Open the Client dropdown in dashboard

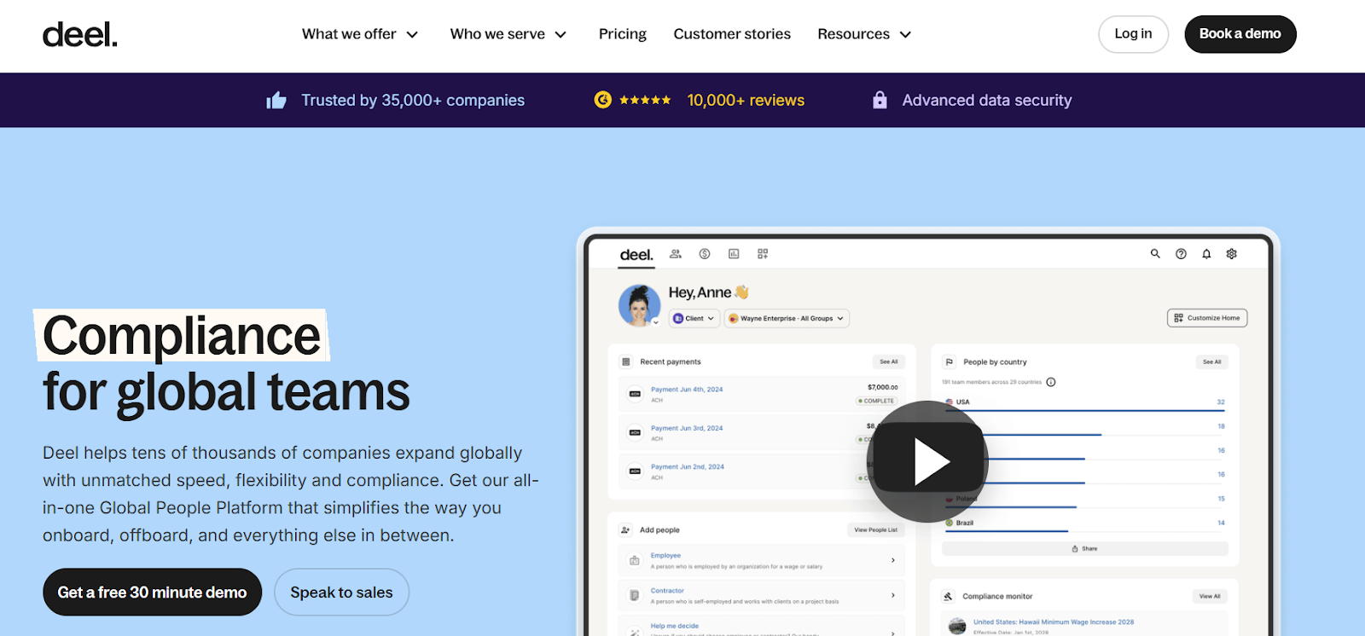point(694,318)
